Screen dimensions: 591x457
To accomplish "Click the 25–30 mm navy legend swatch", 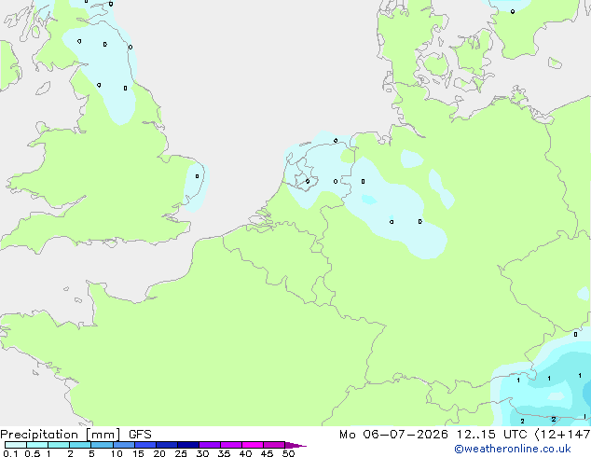I will pyautogui.click(x=188, y=445).
